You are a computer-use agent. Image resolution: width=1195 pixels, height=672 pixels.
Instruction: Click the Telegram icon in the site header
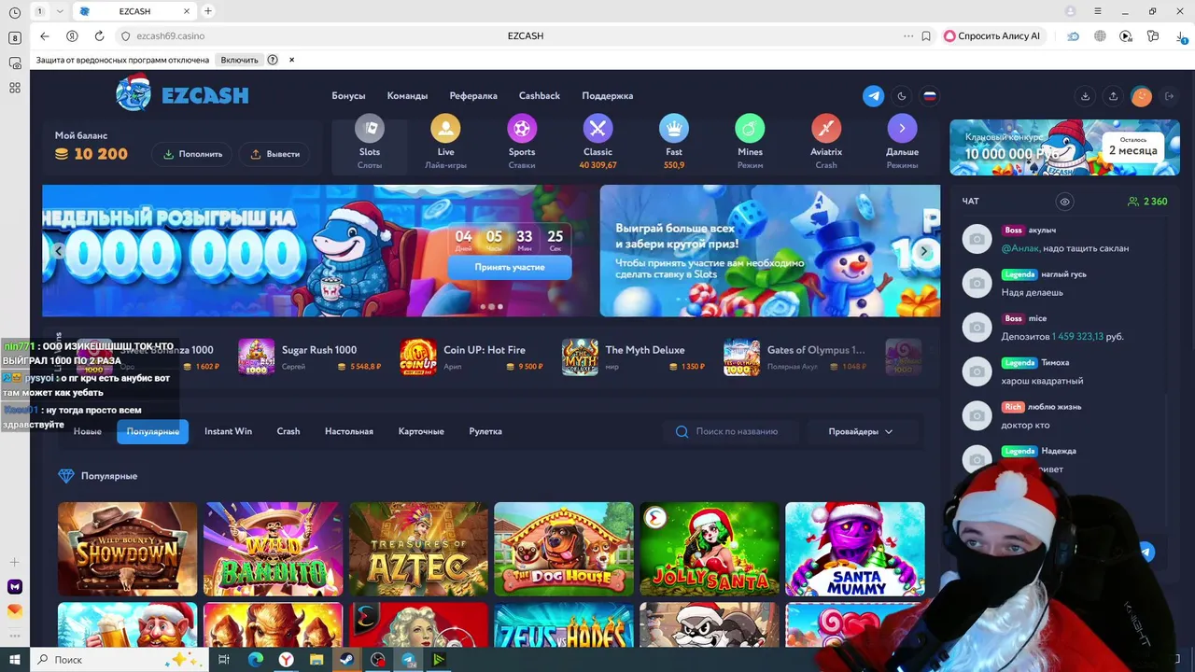click(x=873, y=96)
